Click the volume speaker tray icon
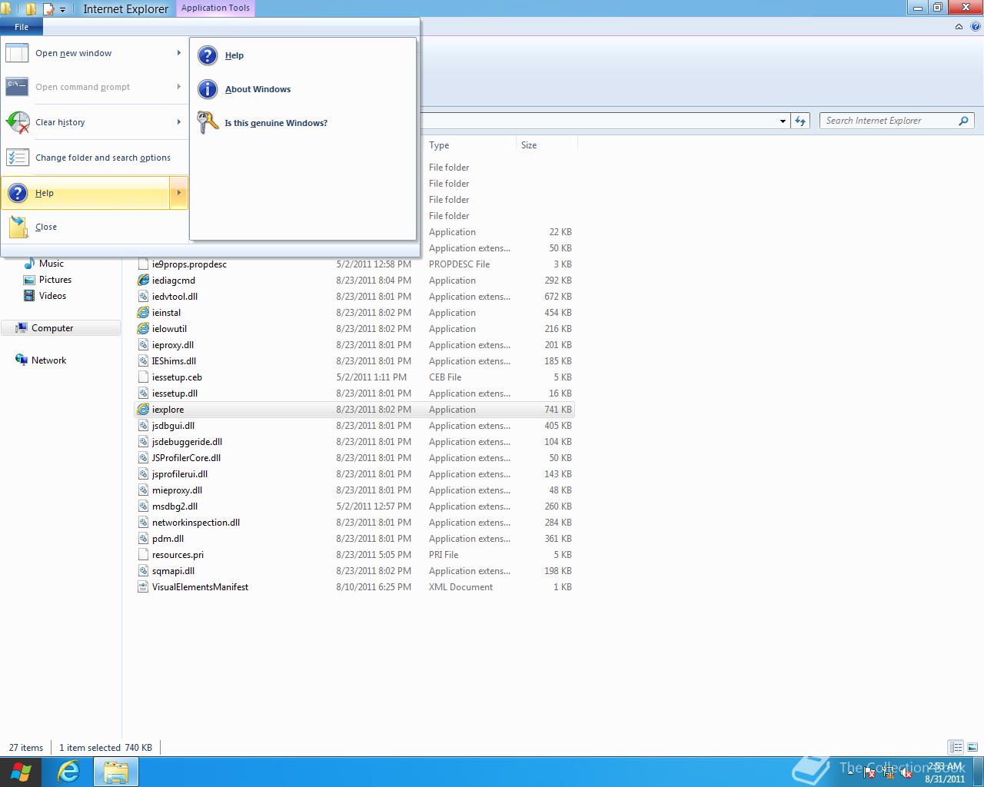The width and height of the screenshot is (984, 787). [x=906, y=772]
